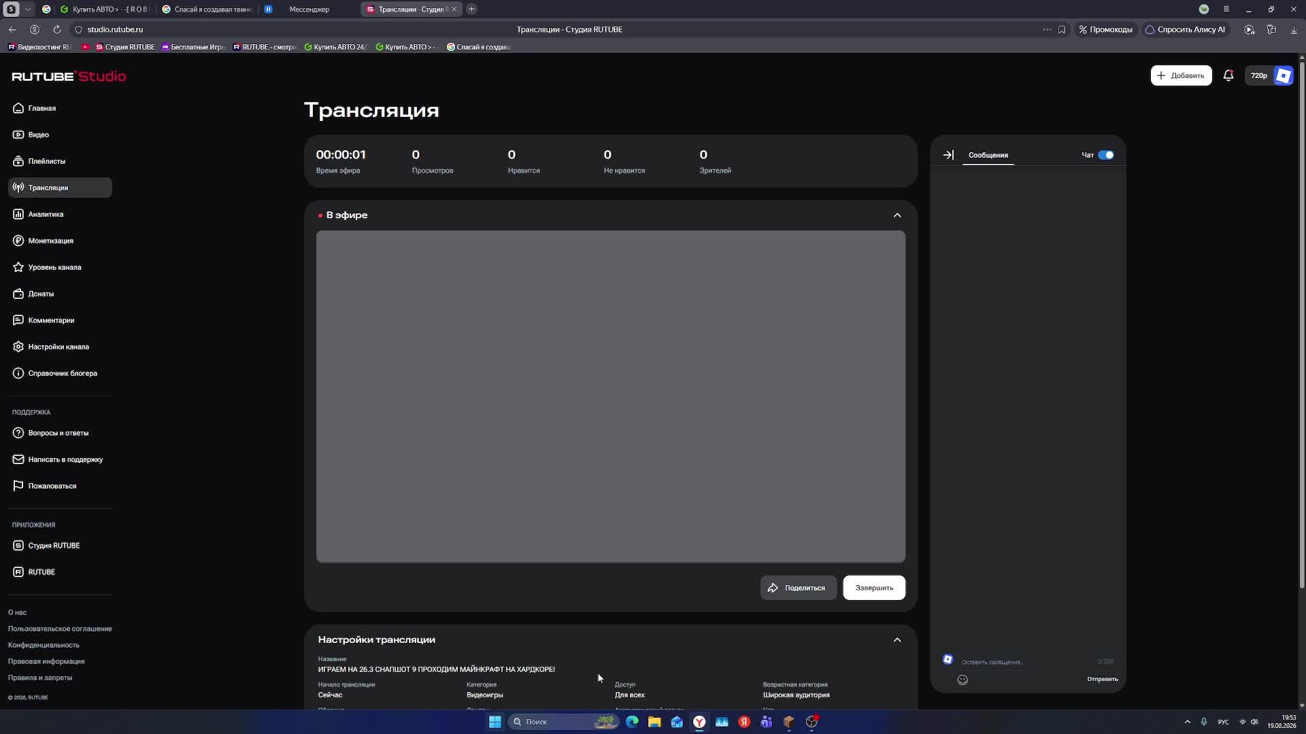This screenshot has height=734, width=1306.
Task: Open the emoji picker in chat
Action: click(962, 680)
